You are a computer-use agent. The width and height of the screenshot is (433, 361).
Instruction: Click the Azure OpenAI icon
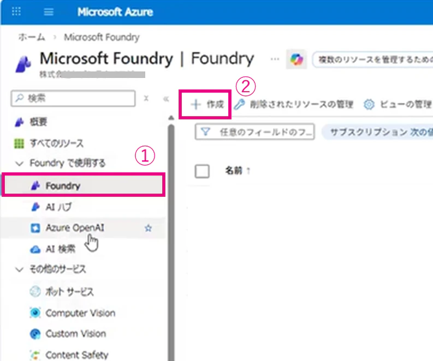point(35,228)
